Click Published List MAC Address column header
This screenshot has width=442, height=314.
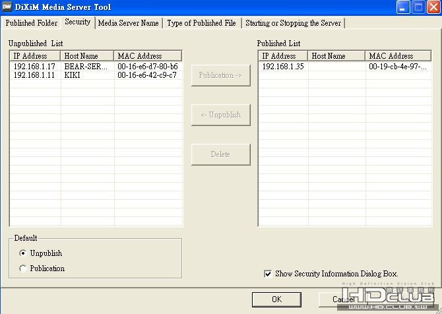click(398, 56)
